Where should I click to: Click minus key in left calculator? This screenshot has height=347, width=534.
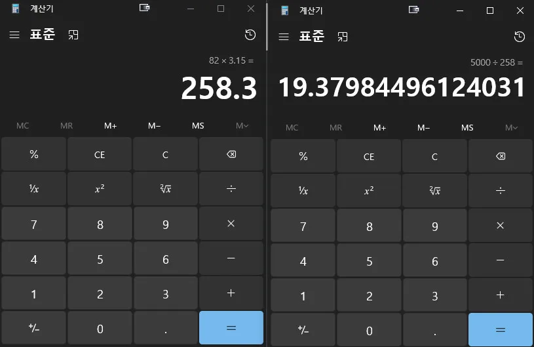[231, 258]
